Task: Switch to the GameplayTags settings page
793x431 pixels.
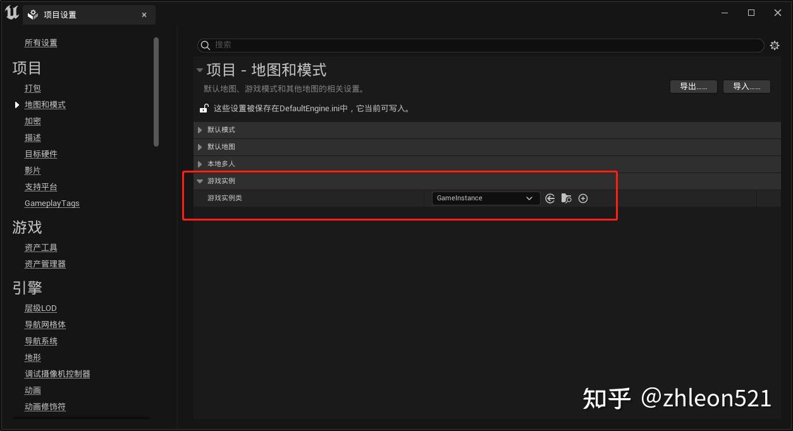Action: coord(52,203)
